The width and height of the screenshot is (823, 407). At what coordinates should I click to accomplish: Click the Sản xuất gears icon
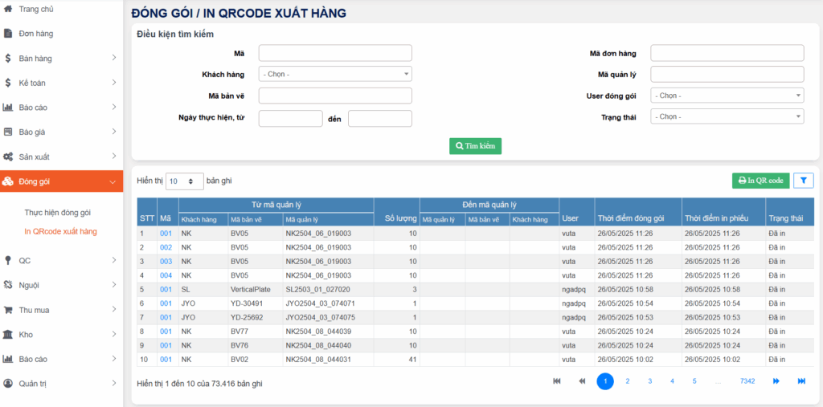pos(8,157)
